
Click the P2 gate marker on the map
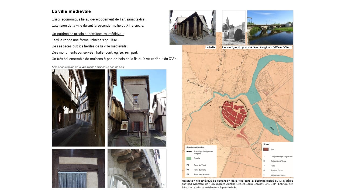coord(235,130)
